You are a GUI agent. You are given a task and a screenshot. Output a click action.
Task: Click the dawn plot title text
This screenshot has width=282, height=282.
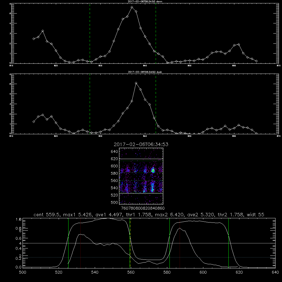tap(145, 1)
